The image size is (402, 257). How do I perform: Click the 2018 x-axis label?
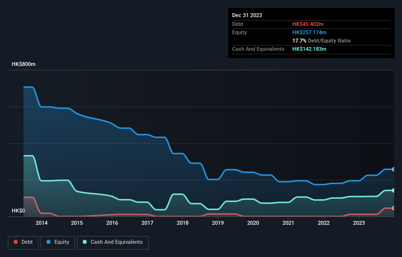click(x=183, y=223)
